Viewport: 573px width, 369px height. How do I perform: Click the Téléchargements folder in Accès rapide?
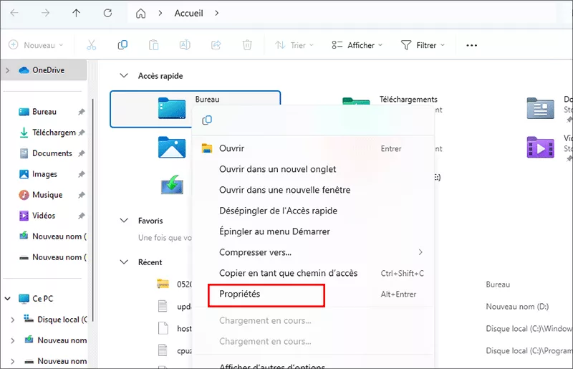click(x=408, y=100)
